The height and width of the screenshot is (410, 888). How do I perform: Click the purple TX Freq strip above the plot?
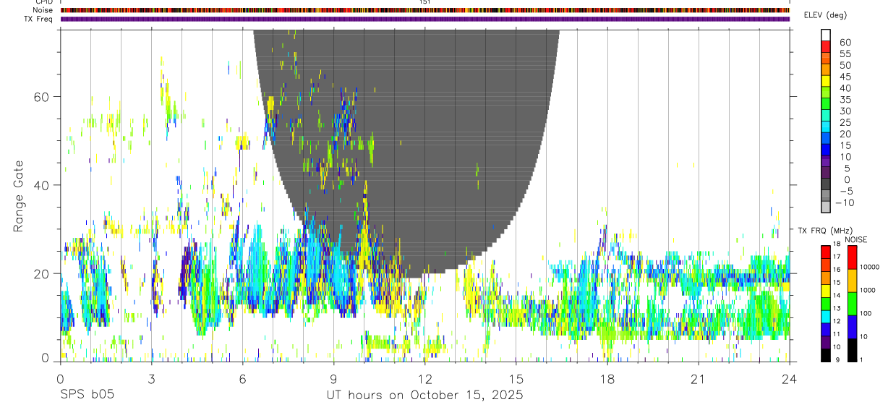pyautogui.click(x=425, y=19)
